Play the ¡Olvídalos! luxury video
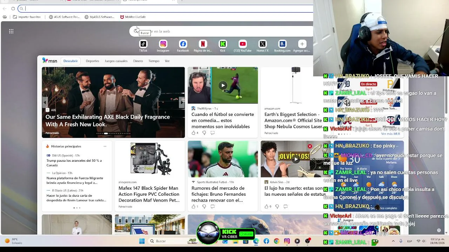The width and height of the screenshot is (449, 252). click(296, 159)
